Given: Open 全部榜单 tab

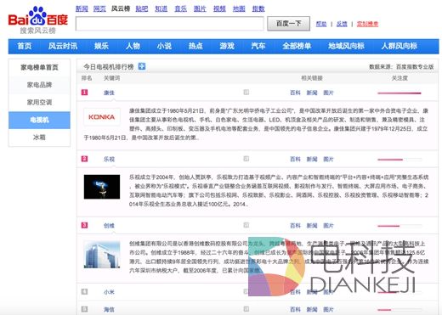Looking at the screenshot, I should point(297,46).
